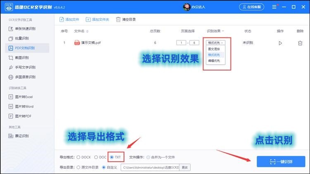Screen dimensions: 310x174
Task: Click the export path input field
Action: point(150,167)
